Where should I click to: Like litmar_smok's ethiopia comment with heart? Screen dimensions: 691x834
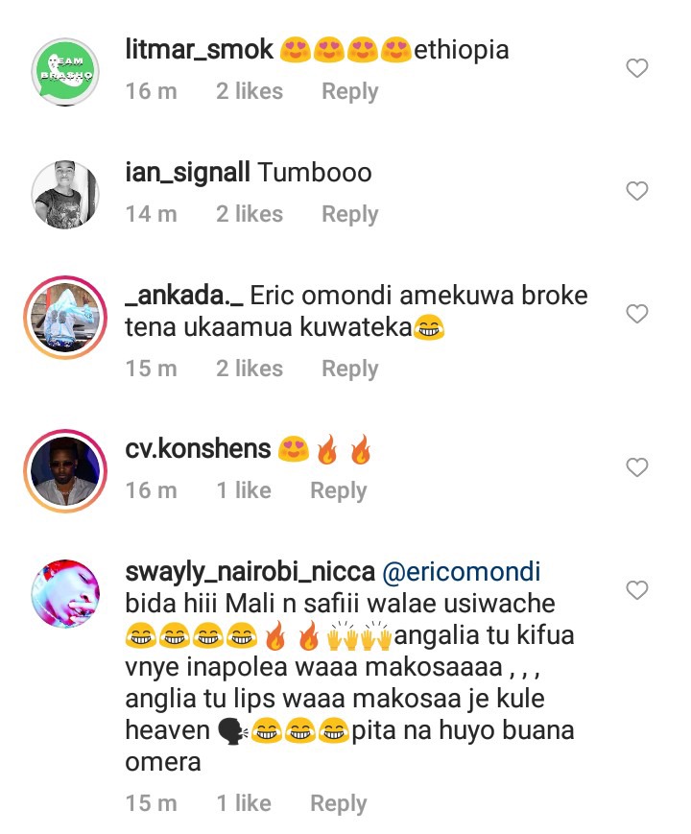(x=636, y=68)
